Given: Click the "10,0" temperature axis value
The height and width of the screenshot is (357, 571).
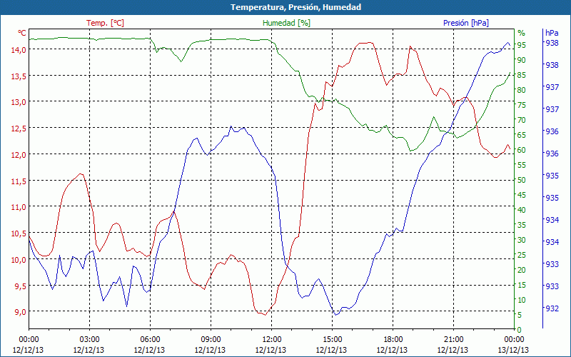Looking at the screenshot, I should point(18,259).
